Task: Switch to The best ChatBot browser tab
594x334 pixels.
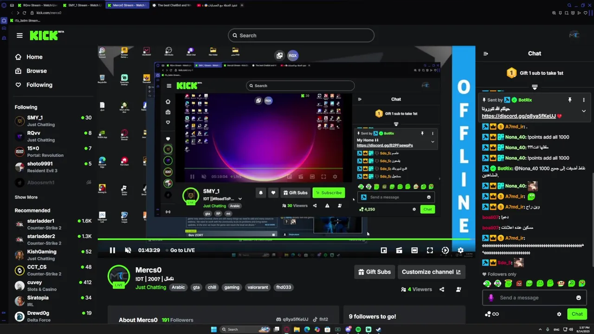Action: pos(171,5)
